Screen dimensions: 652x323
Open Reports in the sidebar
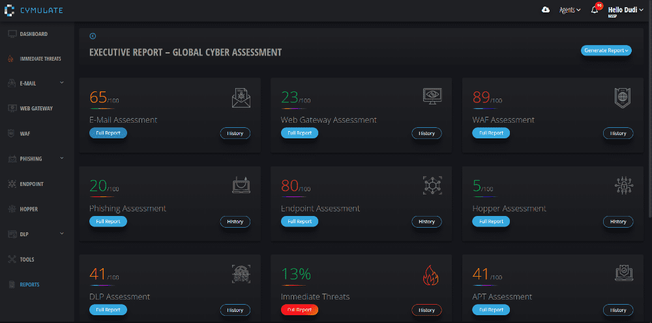coord(29,285)
